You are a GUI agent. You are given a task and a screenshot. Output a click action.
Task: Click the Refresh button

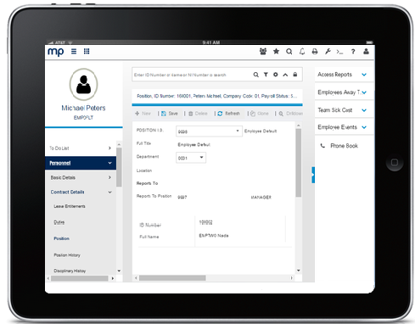tap(228, 114)
